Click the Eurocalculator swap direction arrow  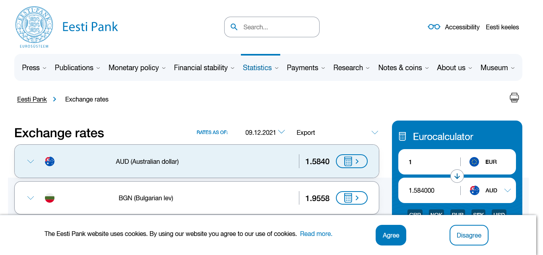pos(457,176)
